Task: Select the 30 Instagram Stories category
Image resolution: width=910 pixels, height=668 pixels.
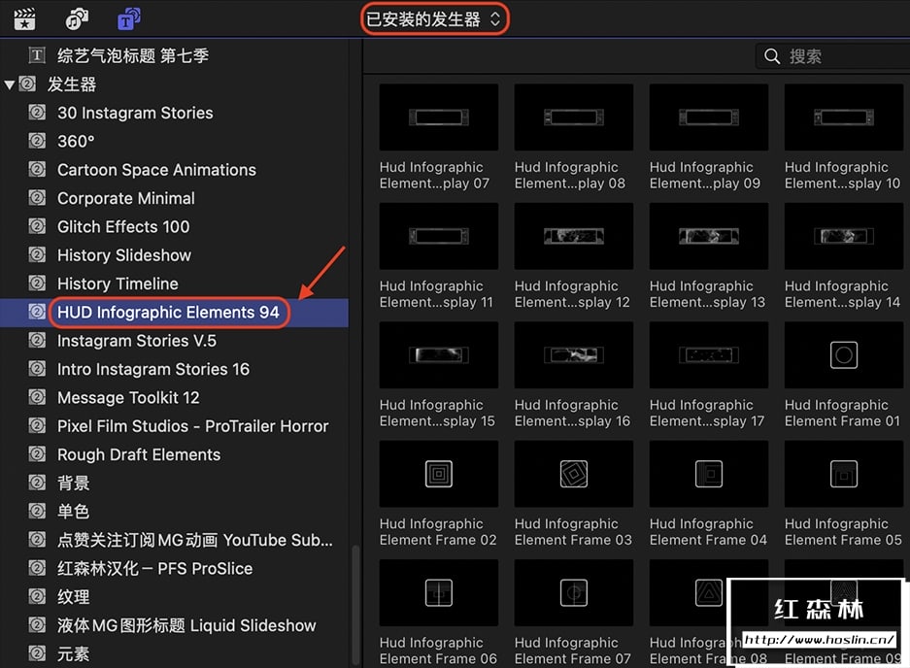Action: pos(135,113)
